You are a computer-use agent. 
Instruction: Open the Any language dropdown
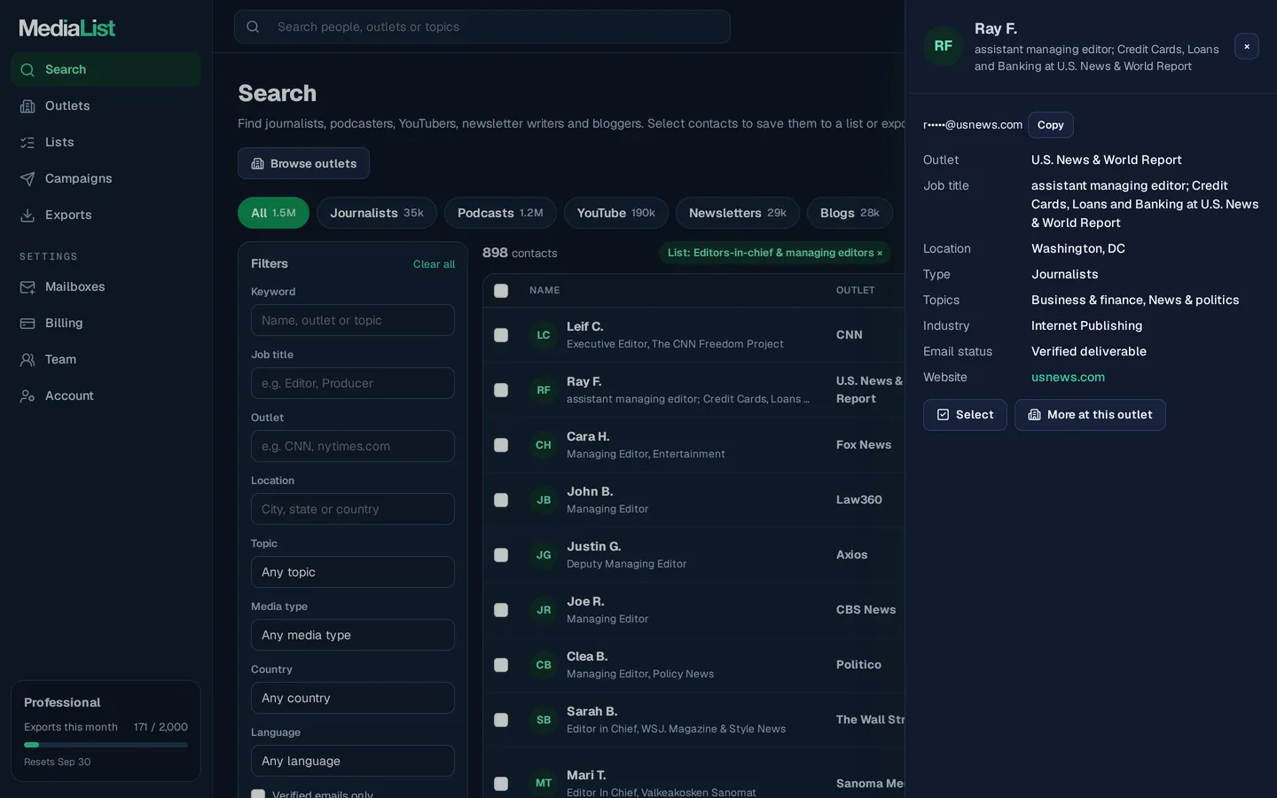[353, 761]
